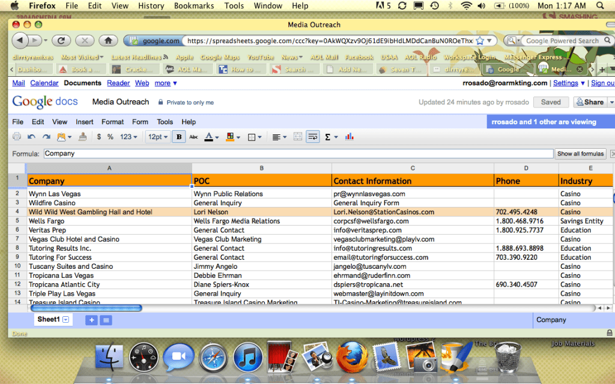615x384 pixels.
Task: Toggle strikethrough Abc formatting
Action: tap(193, 137)
